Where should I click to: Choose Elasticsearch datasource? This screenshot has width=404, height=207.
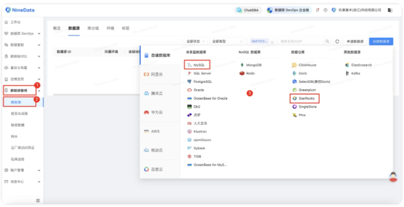[359, 65]
